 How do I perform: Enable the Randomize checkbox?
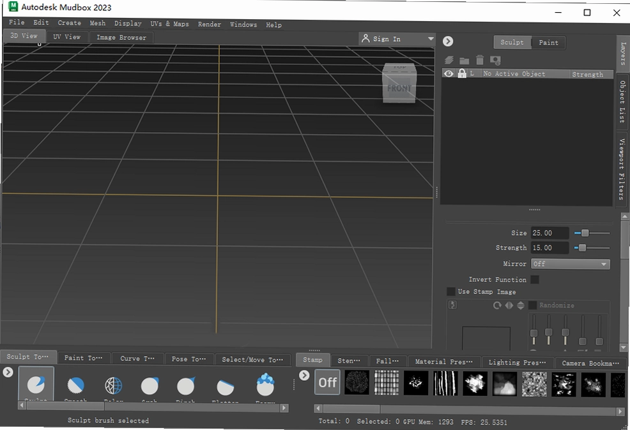[x=532, y=305]
